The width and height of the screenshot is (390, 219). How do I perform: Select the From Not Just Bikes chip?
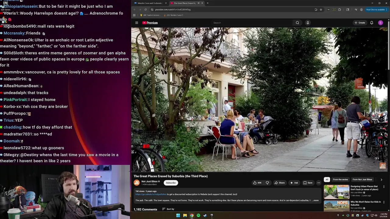[x=362, y=179]
